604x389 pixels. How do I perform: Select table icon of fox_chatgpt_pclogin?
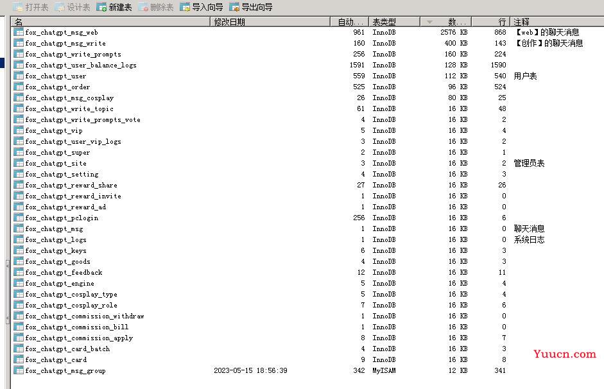pyautogui.click(x=19, y=218)
